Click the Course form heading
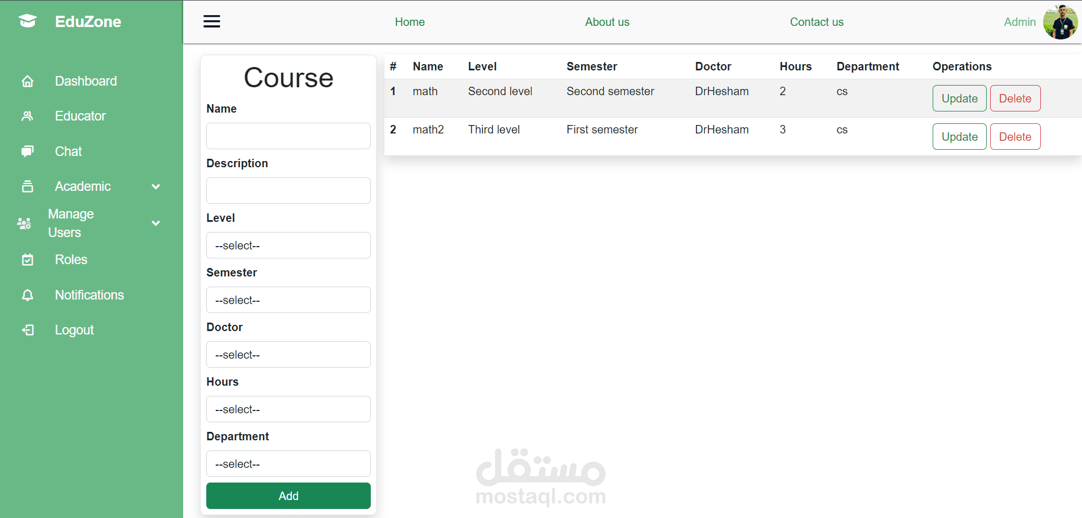The image size is (1082, 518). click(x=289, y=77)
